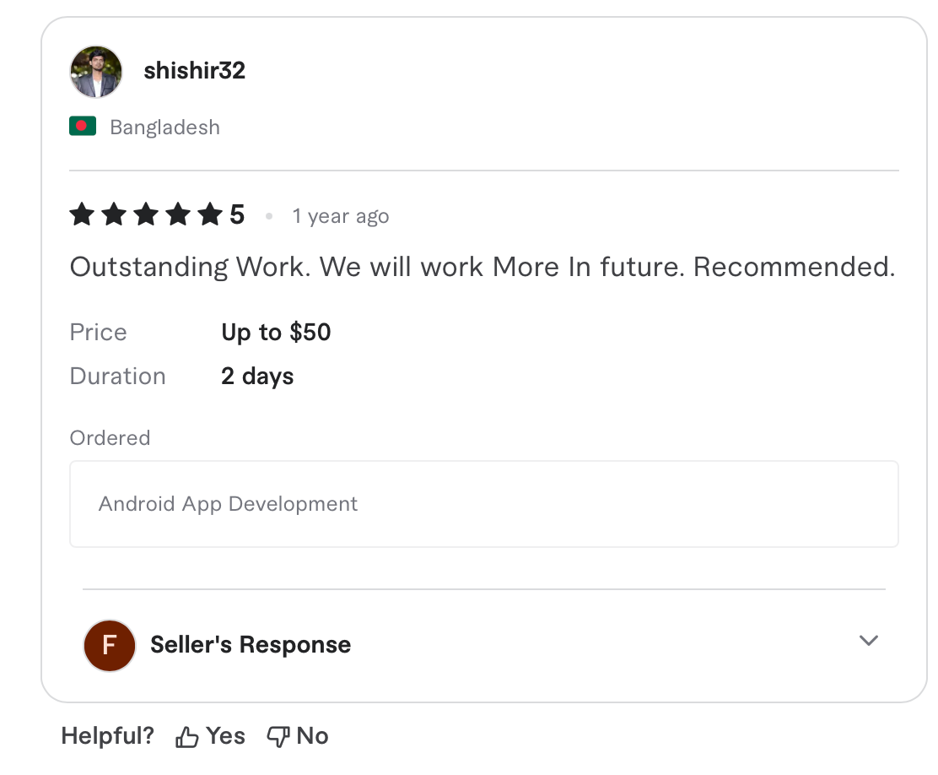Click the first rating star

[81, 214]
